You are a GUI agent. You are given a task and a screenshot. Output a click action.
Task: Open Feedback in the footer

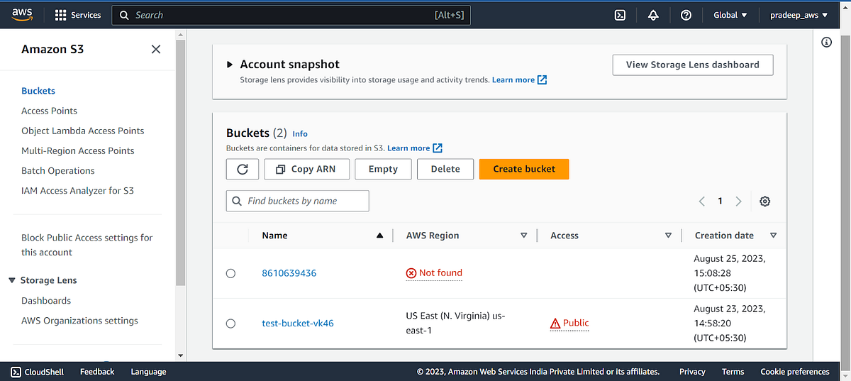[x=97, y=372]
